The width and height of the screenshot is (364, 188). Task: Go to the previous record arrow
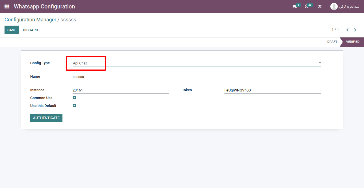(x=348, y=30)
